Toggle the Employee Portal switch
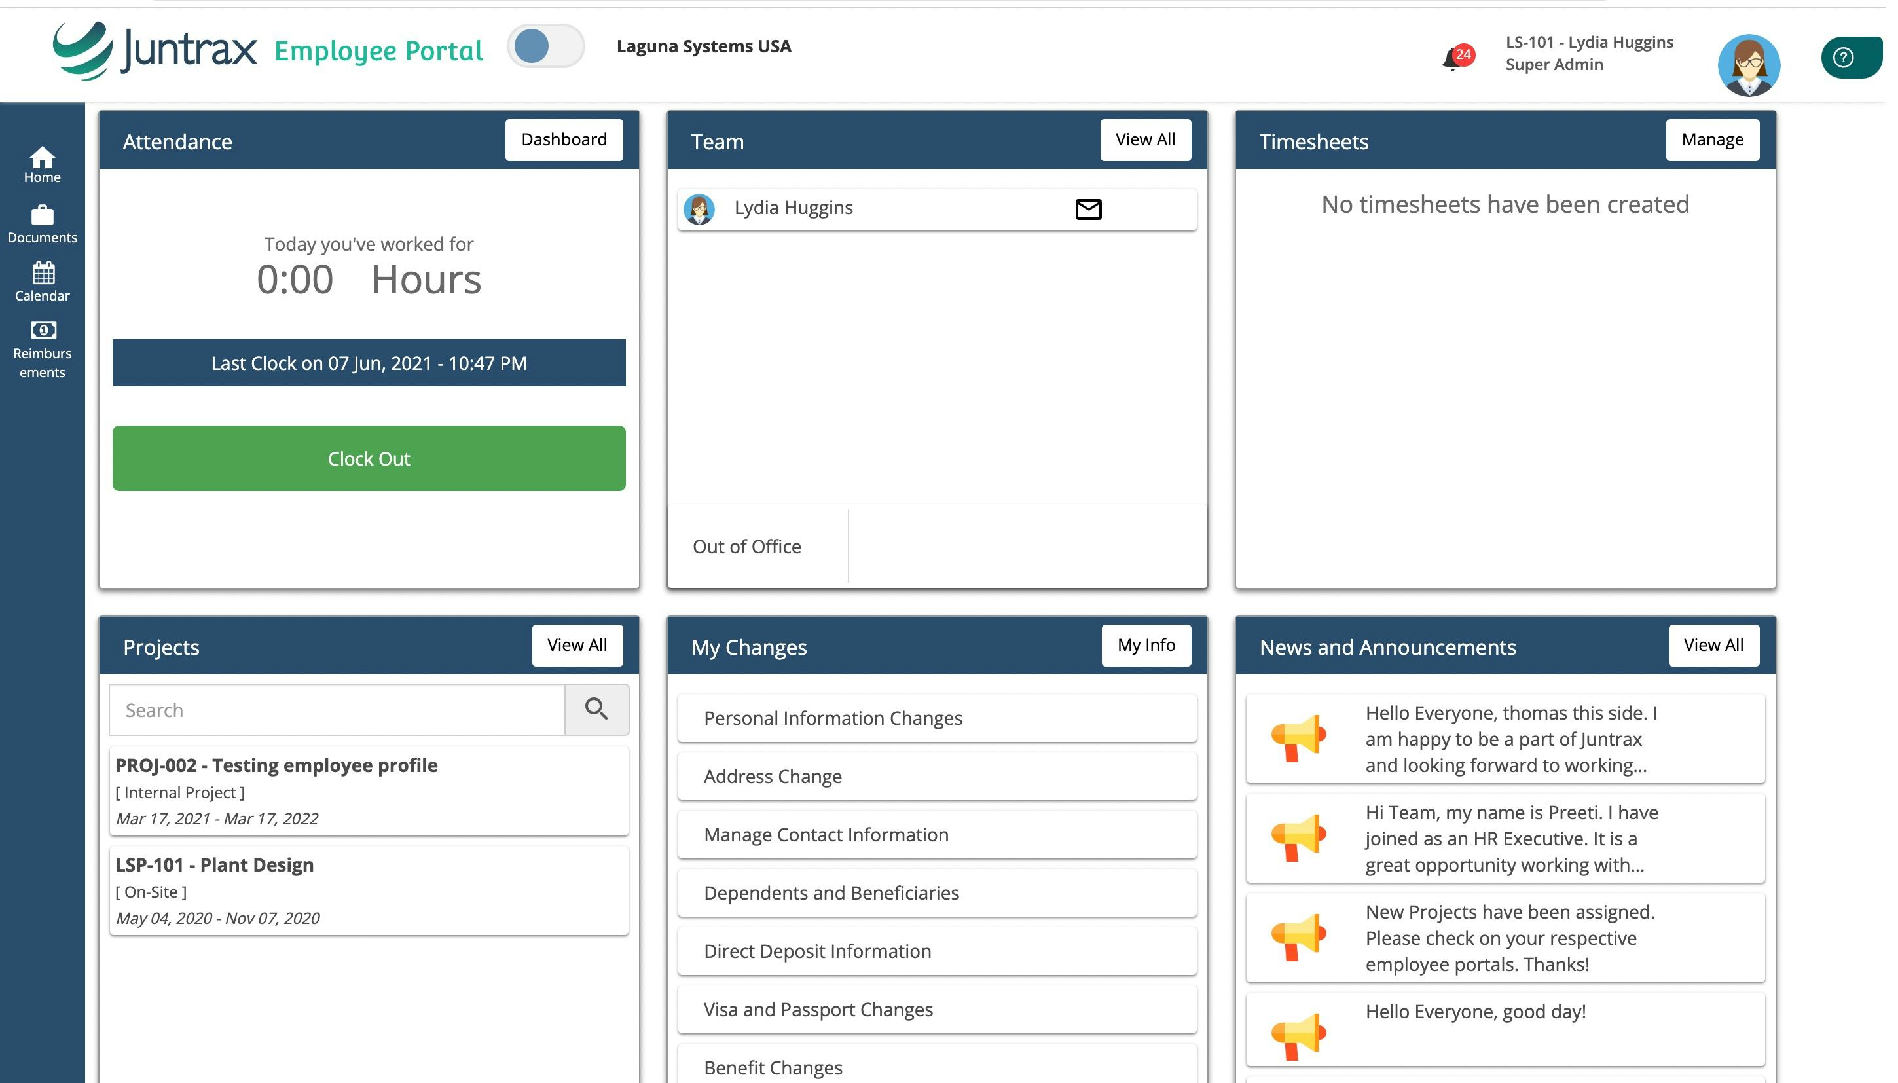The width and height of the screenshot is (1898, 1083). (x=545, y=46)
